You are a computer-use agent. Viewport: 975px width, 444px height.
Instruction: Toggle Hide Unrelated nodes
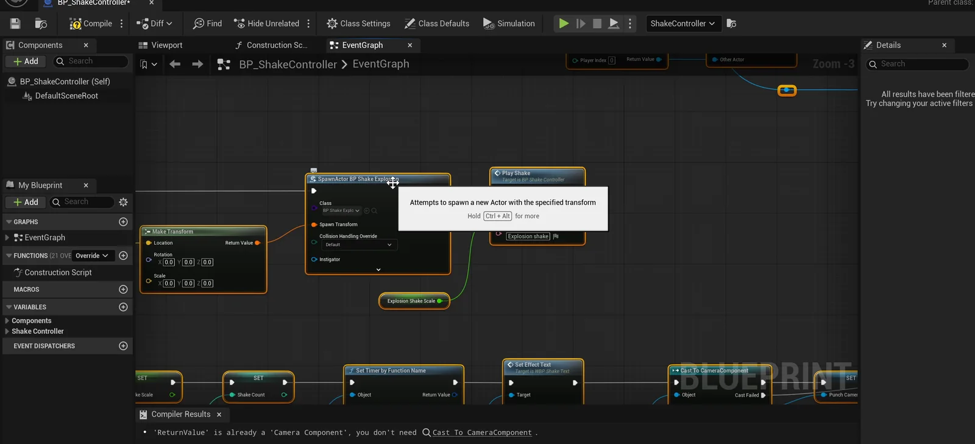266,23
